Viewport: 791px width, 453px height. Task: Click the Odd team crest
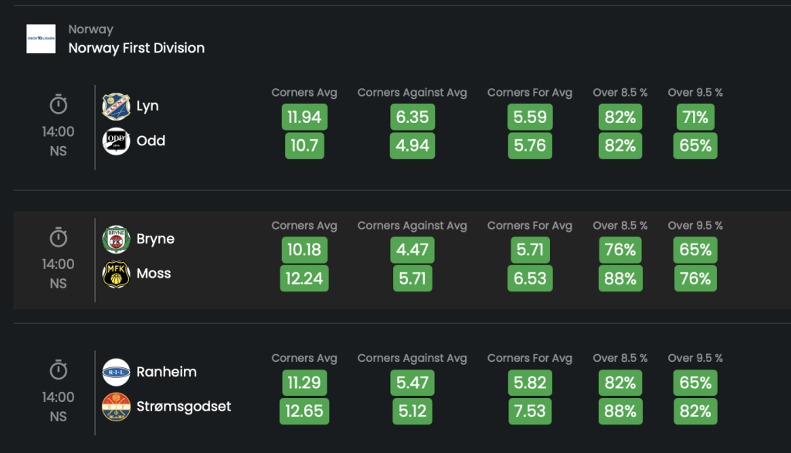(x=116, y=141)
